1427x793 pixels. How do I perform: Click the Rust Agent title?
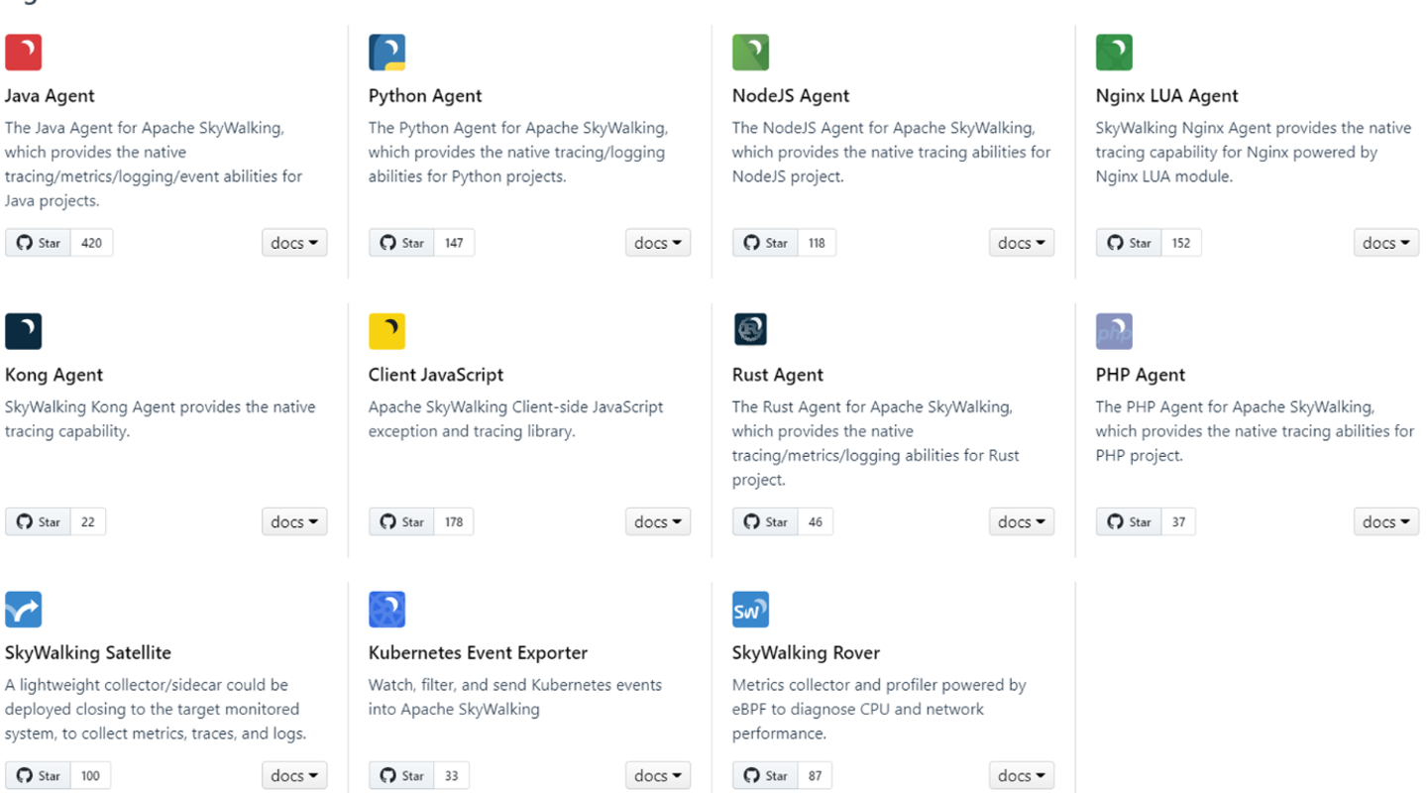click(778, 375)
